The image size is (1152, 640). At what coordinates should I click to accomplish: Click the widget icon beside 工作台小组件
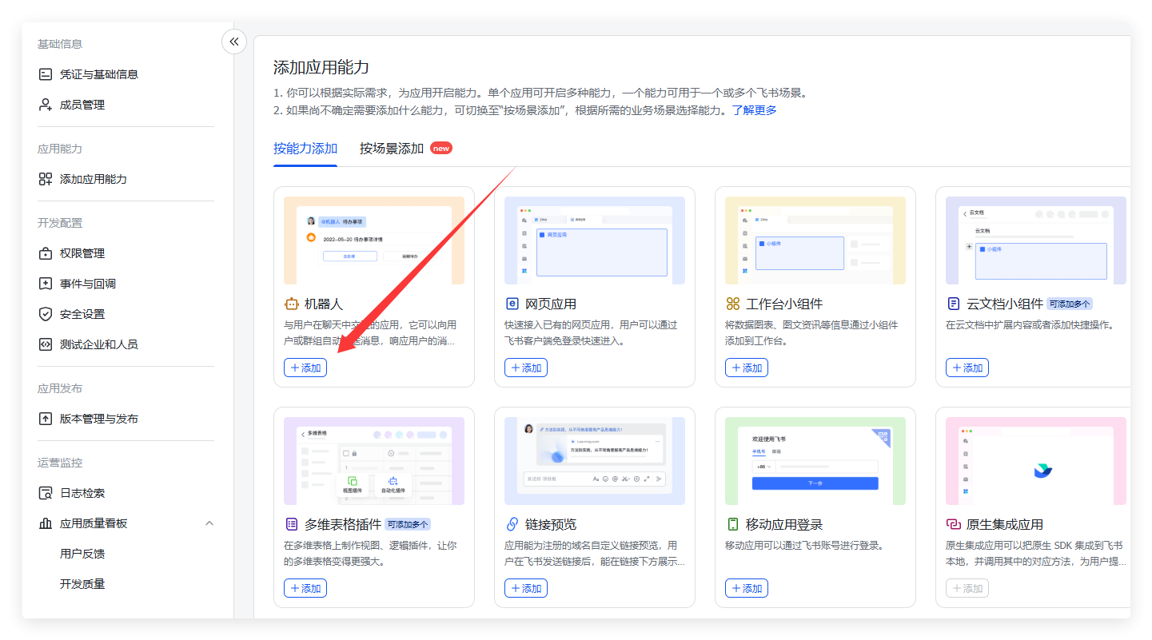click(732, 304)
